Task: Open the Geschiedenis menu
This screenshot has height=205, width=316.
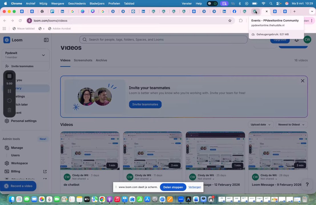Action: (77, 3)
